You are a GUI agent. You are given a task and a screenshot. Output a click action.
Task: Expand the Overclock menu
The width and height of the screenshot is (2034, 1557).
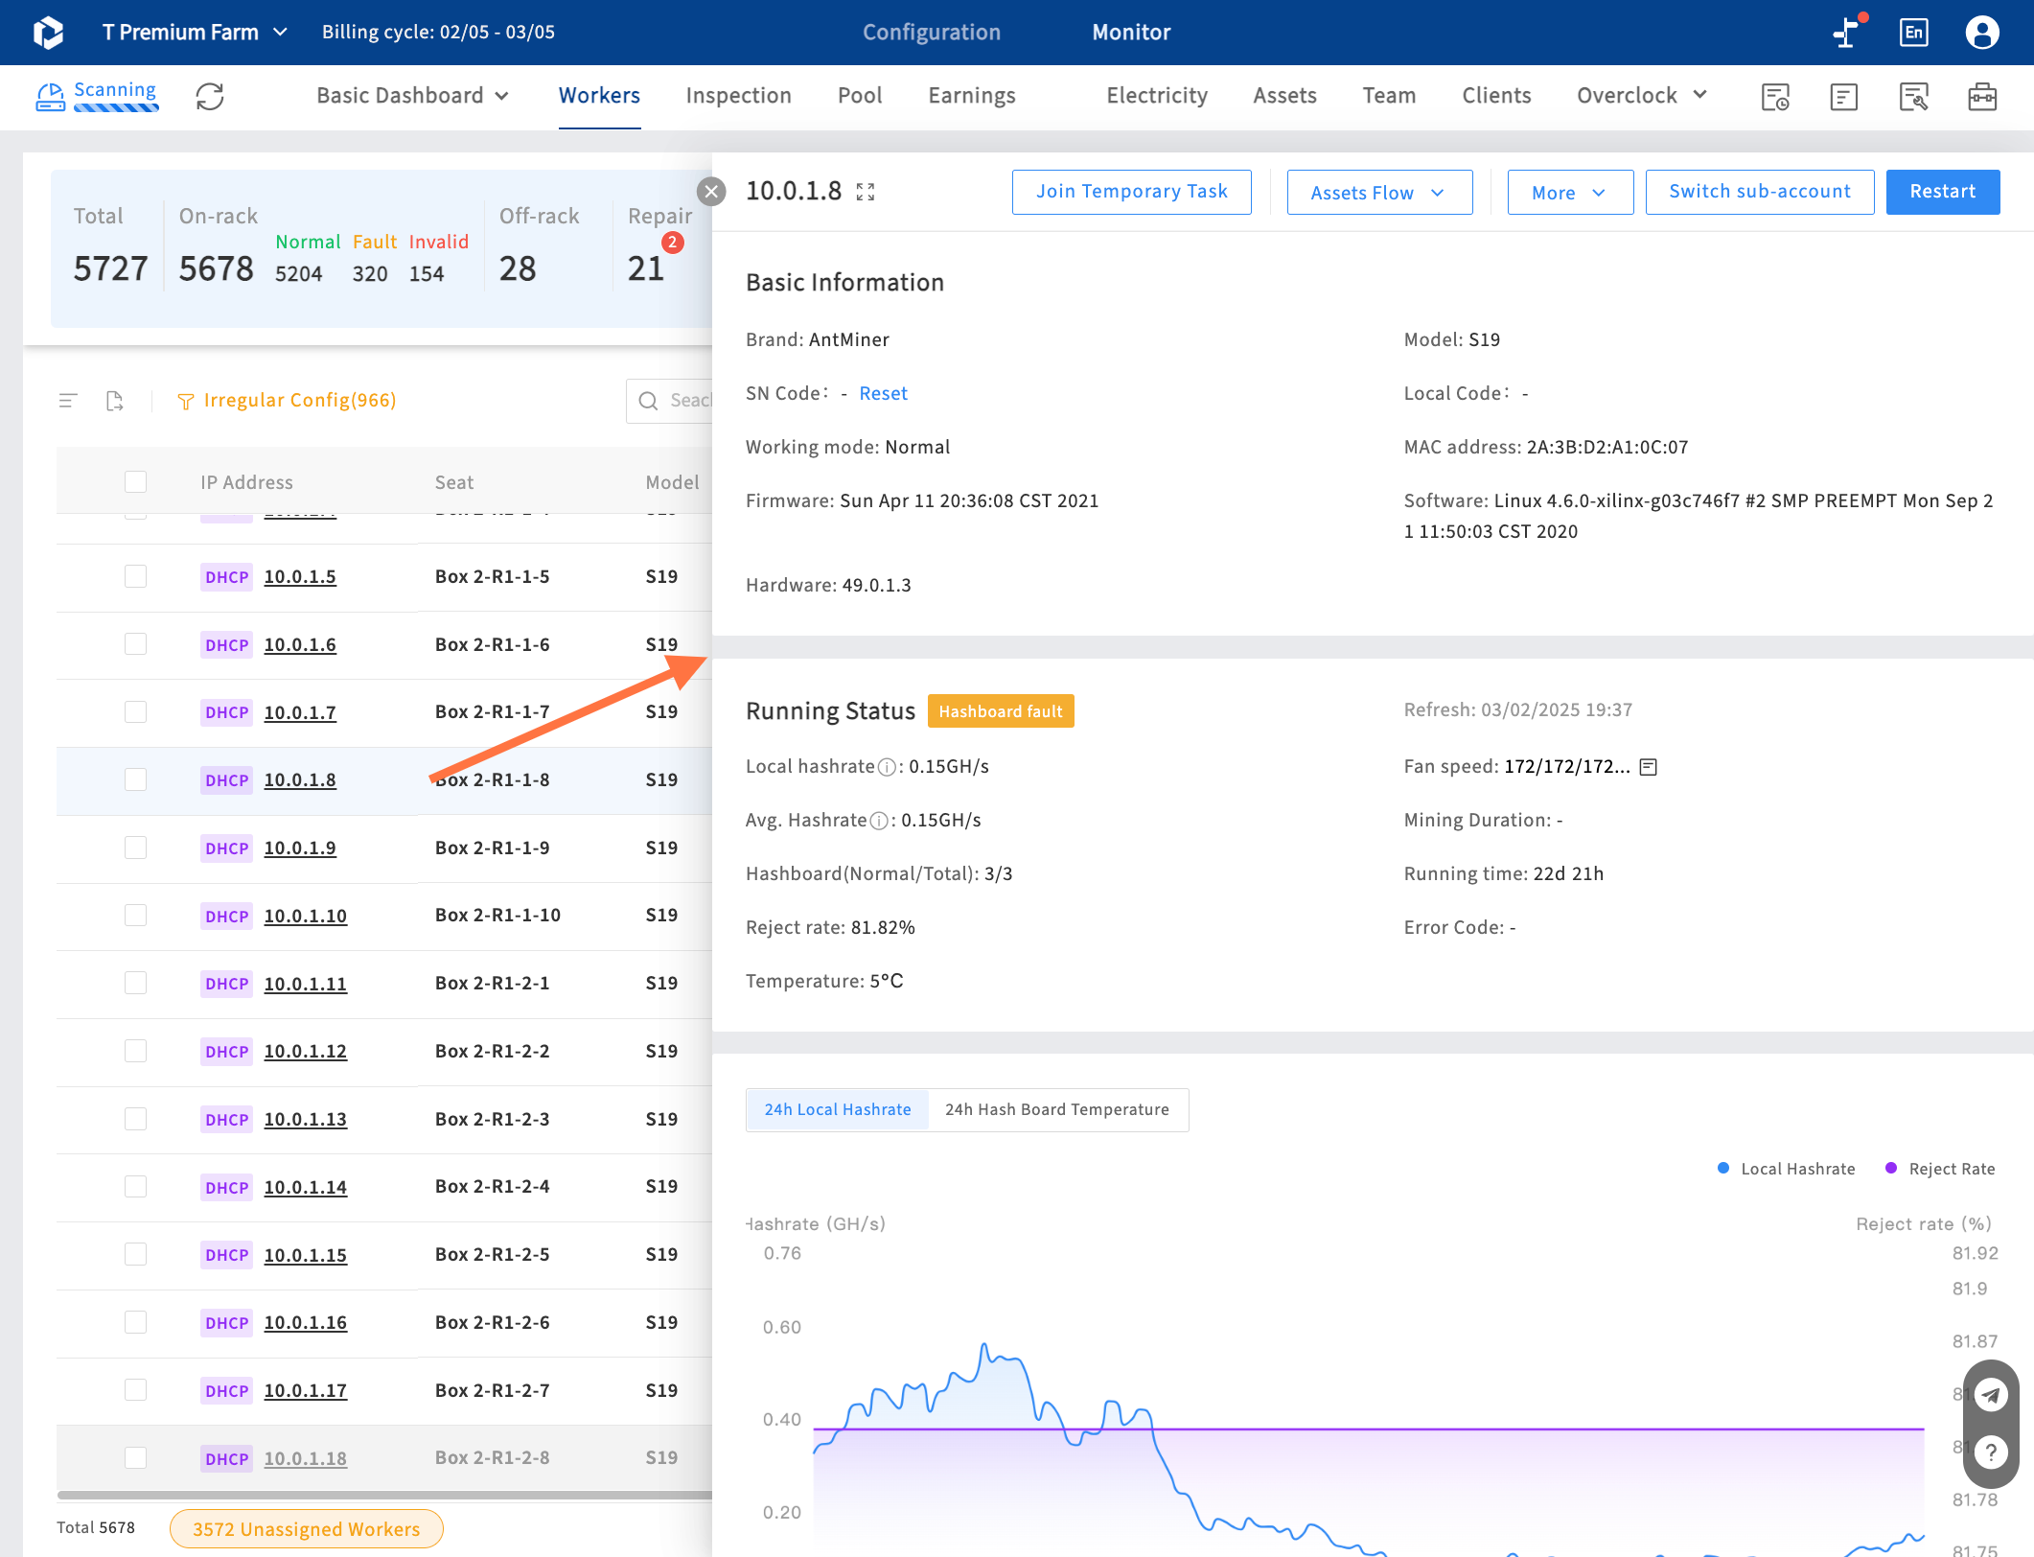point(1643,96)
